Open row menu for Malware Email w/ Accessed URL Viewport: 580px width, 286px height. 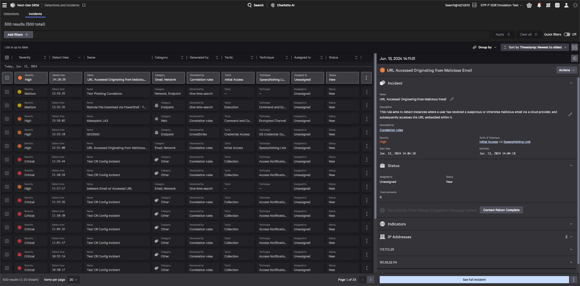[x=367, y=186]
